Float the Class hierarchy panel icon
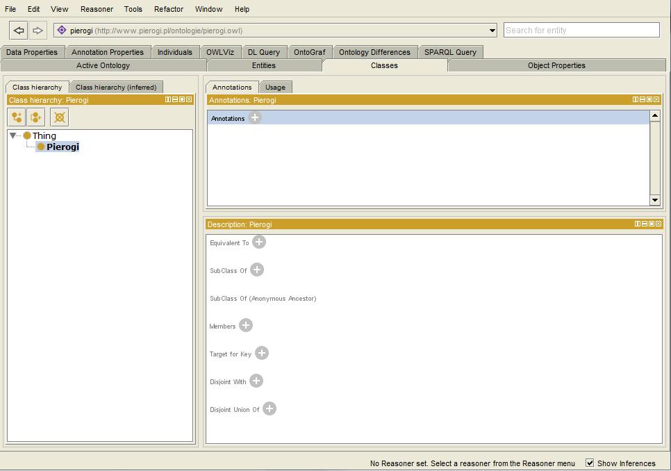The width and height of the screenshot is (671, 471). 182,99
